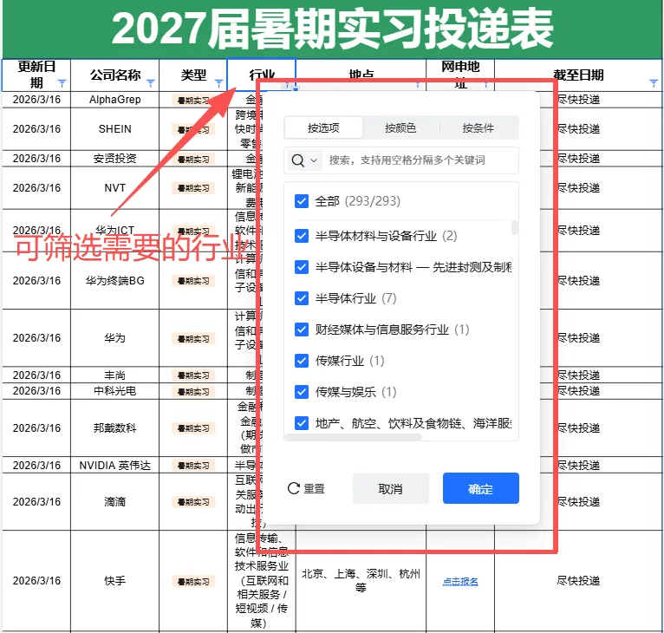Select 截至日期 column header
664x633 pixels.
click(578, 75)
